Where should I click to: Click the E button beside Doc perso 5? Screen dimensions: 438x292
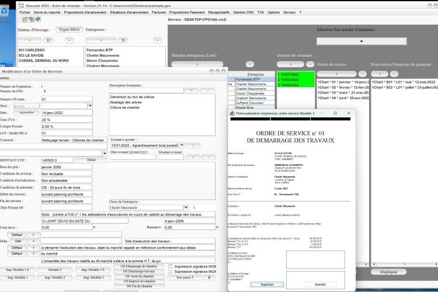point(209,277)
